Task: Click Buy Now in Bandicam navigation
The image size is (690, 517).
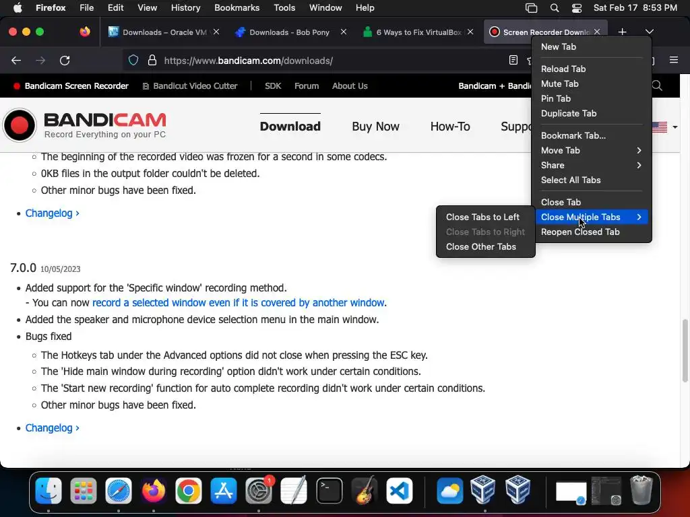Action: coord(375,127)
